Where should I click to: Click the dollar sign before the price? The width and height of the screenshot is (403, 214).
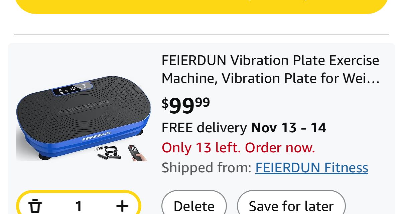pyautogui.click(x=165, y=103)
